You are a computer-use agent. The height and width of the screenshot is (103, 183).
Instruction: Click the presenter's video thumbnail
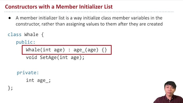pyautogui.click(x=168, y=92)
